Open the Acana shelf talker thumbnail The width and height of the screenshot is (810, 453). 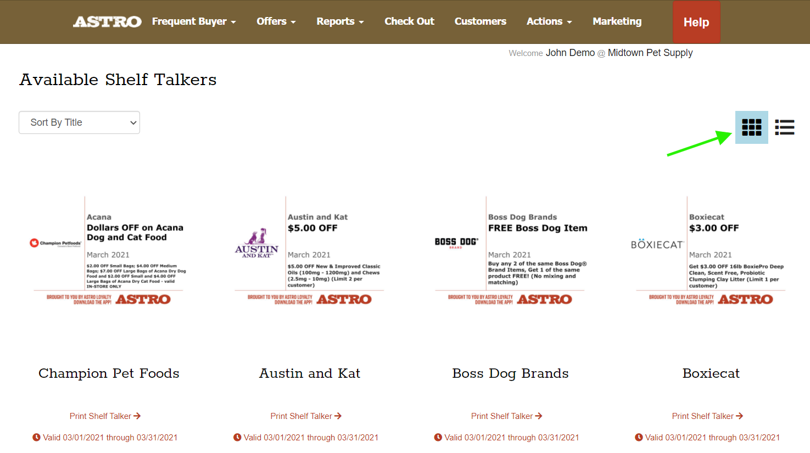click(x=109, y=251)
